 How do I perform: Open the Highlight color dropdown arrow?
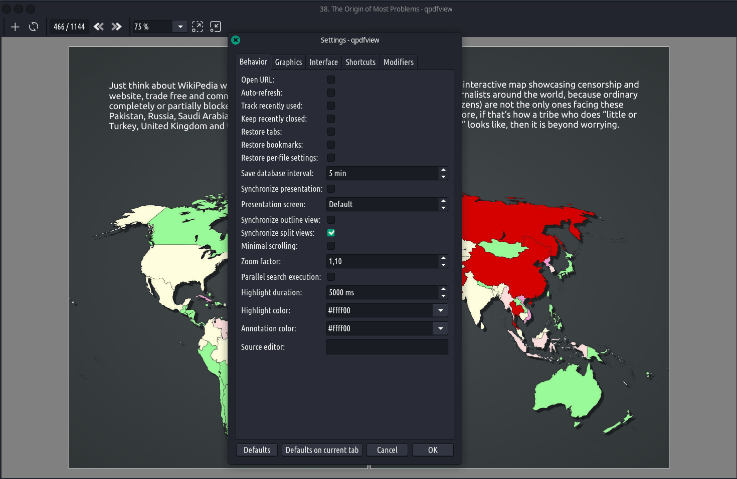click(440, 310)
